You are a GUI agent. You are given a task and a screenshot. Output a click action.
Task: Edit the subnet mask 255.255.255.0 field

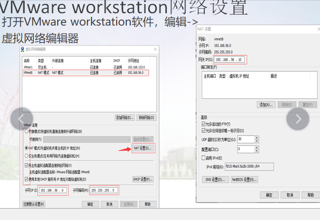(104, 190)
